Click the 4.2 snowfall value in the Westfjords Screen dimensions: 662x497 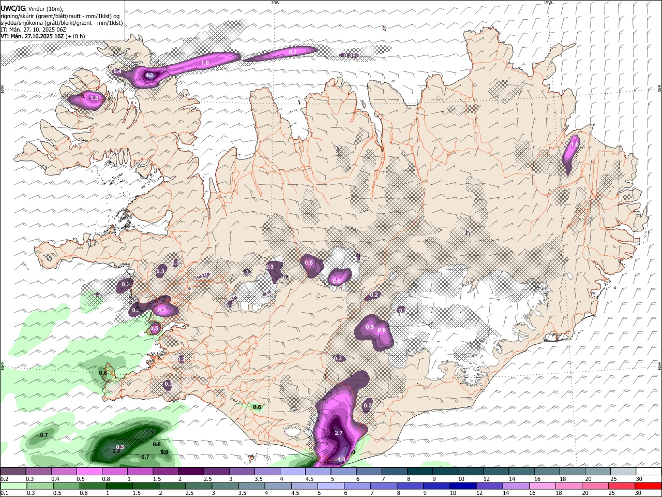click(149, 76)
